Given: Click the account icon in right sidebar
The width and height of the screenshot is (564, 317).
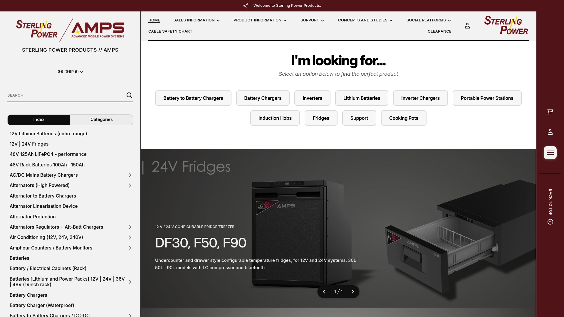Looking at the screenshot, I should pos(550,132).
